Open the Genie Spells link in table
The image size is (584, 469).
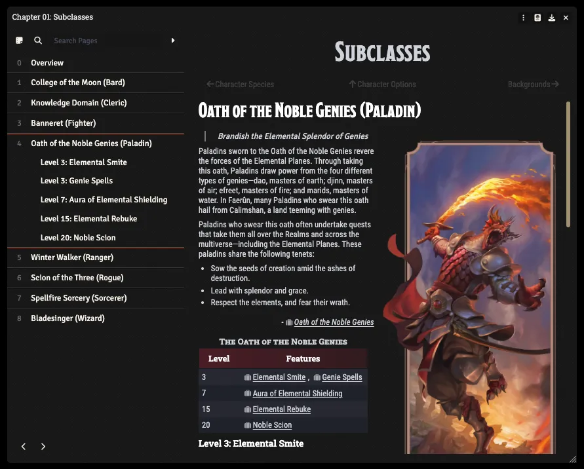(x=341, y=377)
